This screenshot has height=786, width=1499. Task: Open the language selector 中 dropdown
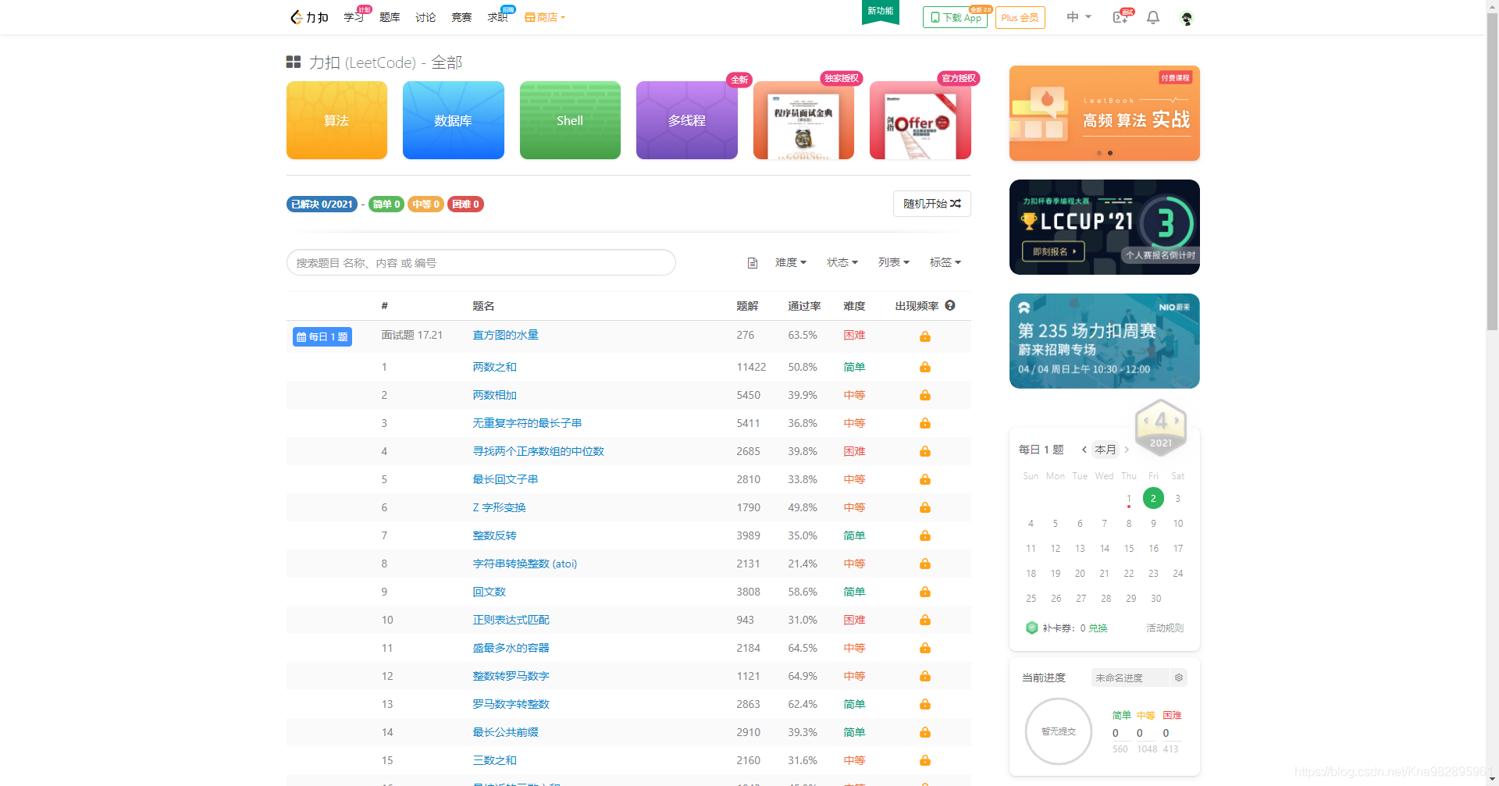click(1079, 17)
